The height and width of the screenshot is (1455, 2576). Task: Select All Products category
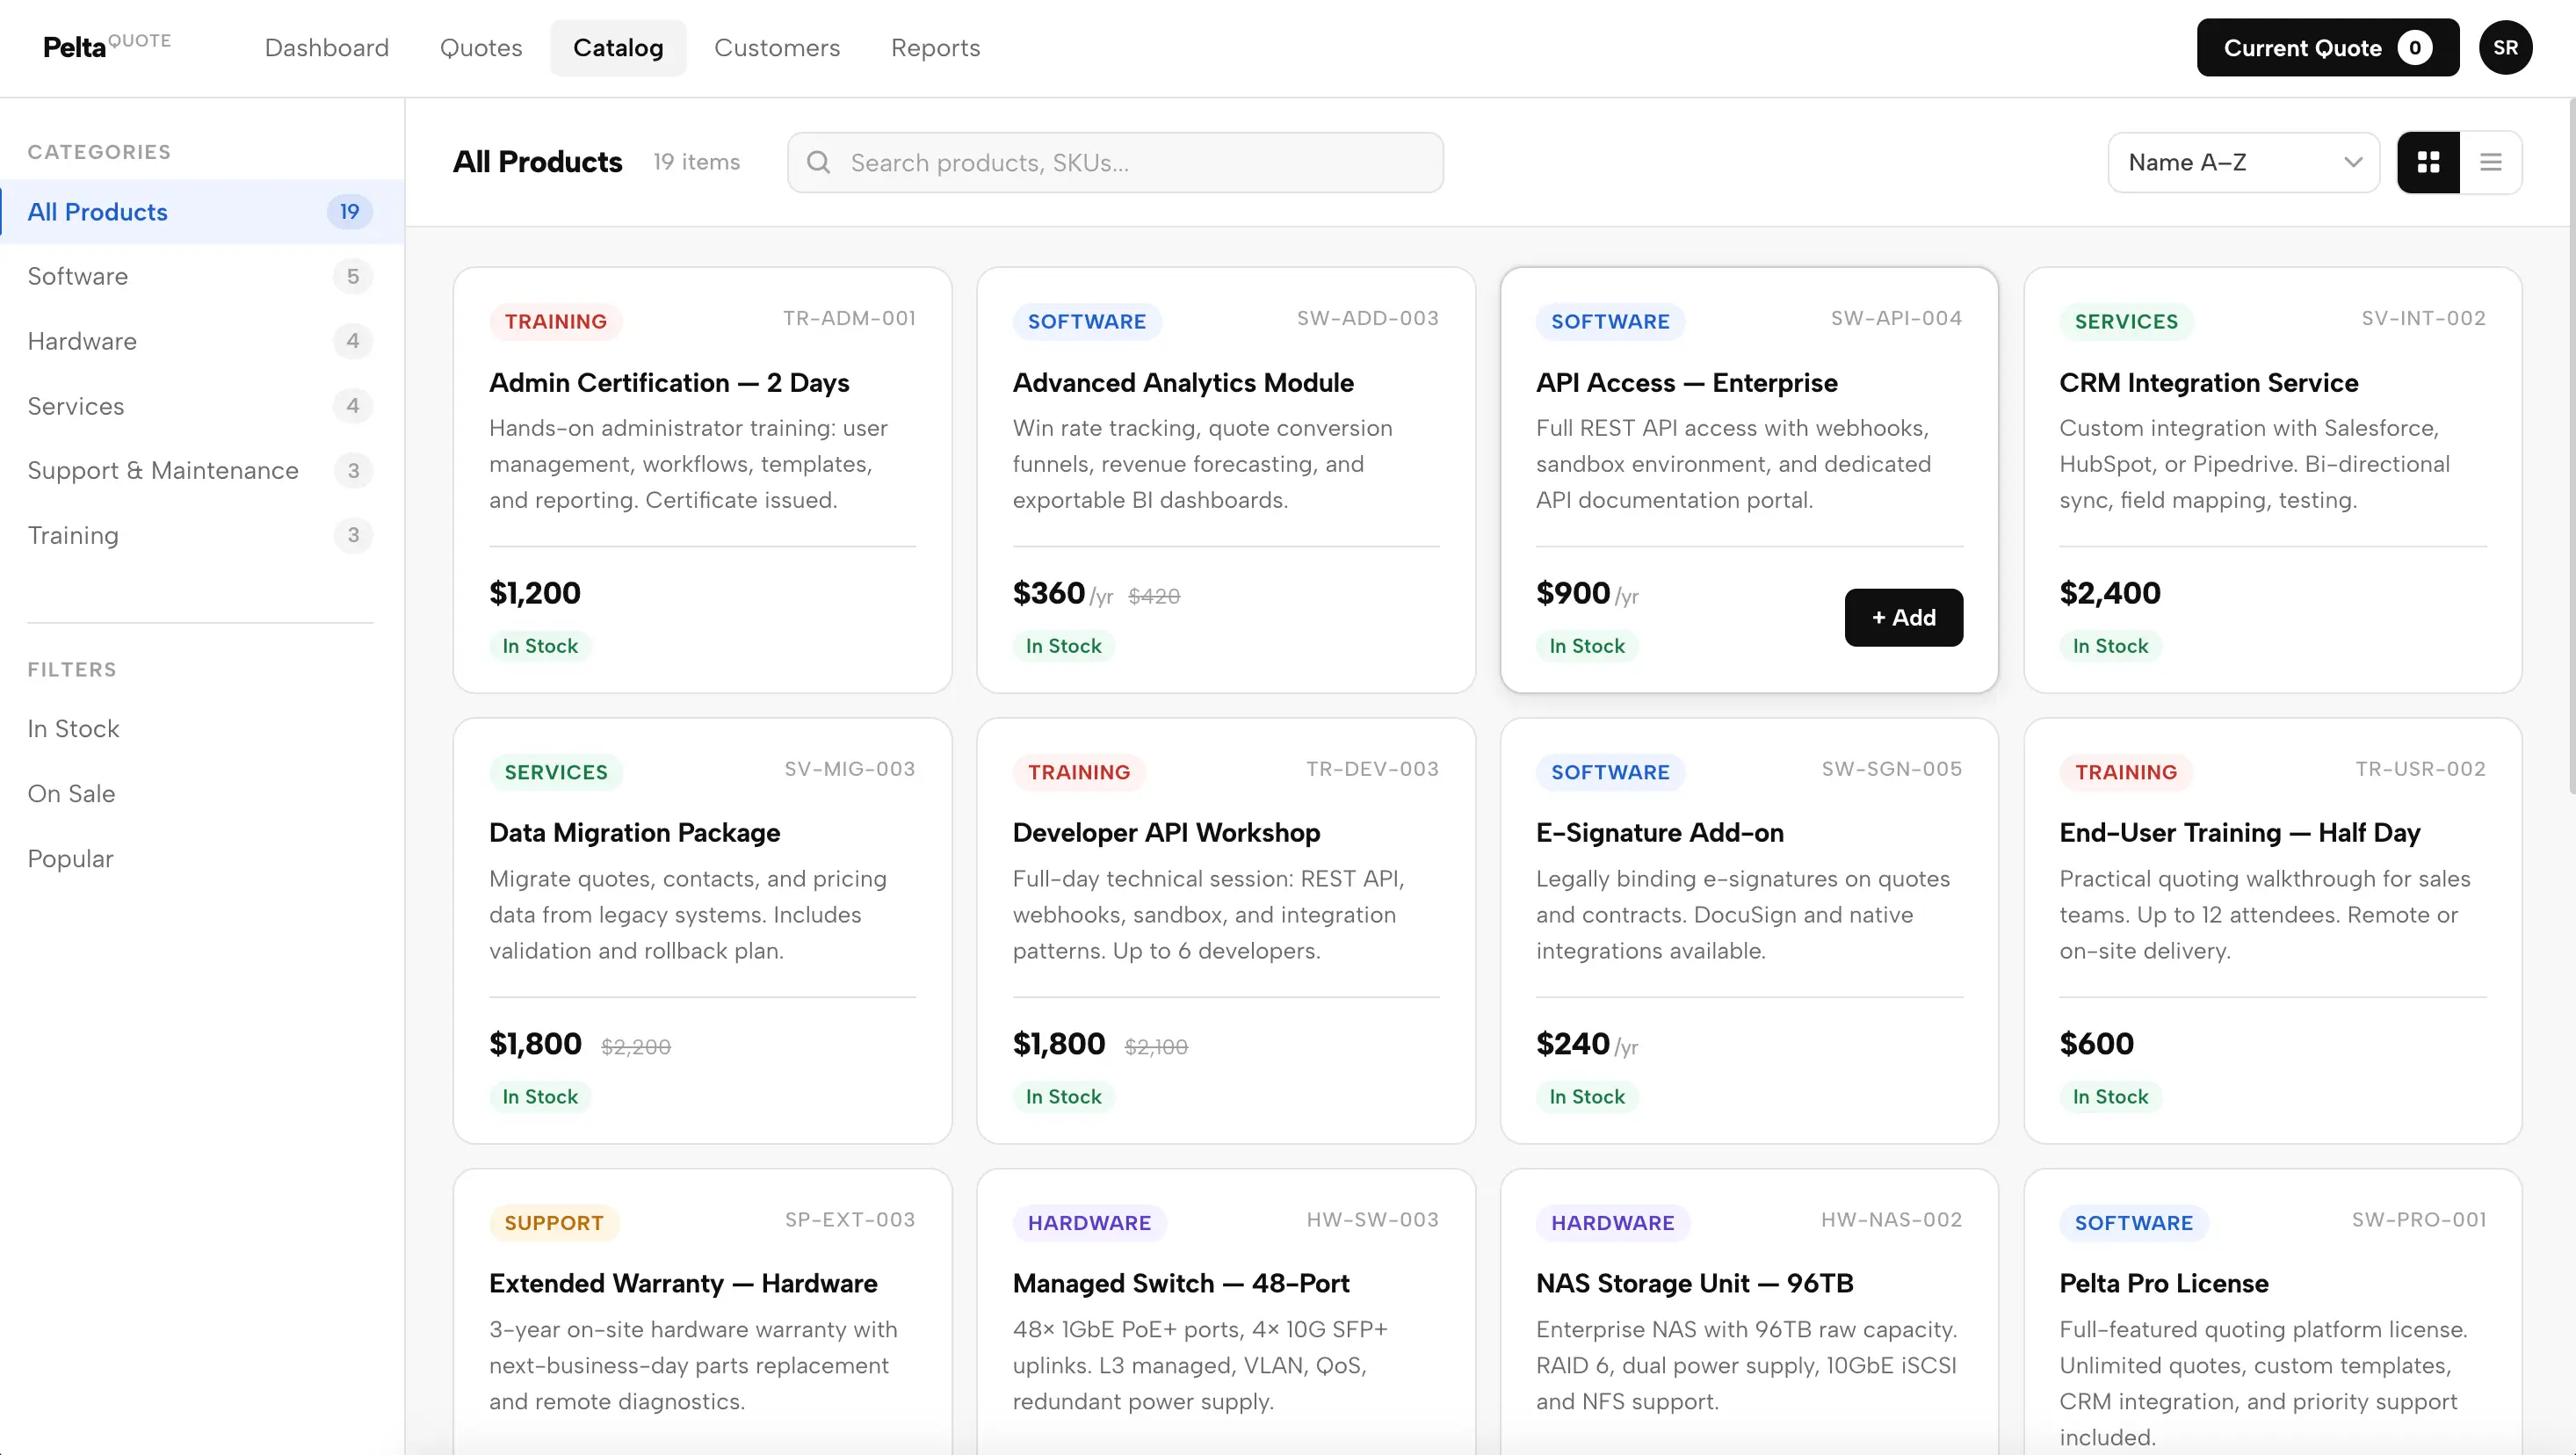[x=202, y=212]
